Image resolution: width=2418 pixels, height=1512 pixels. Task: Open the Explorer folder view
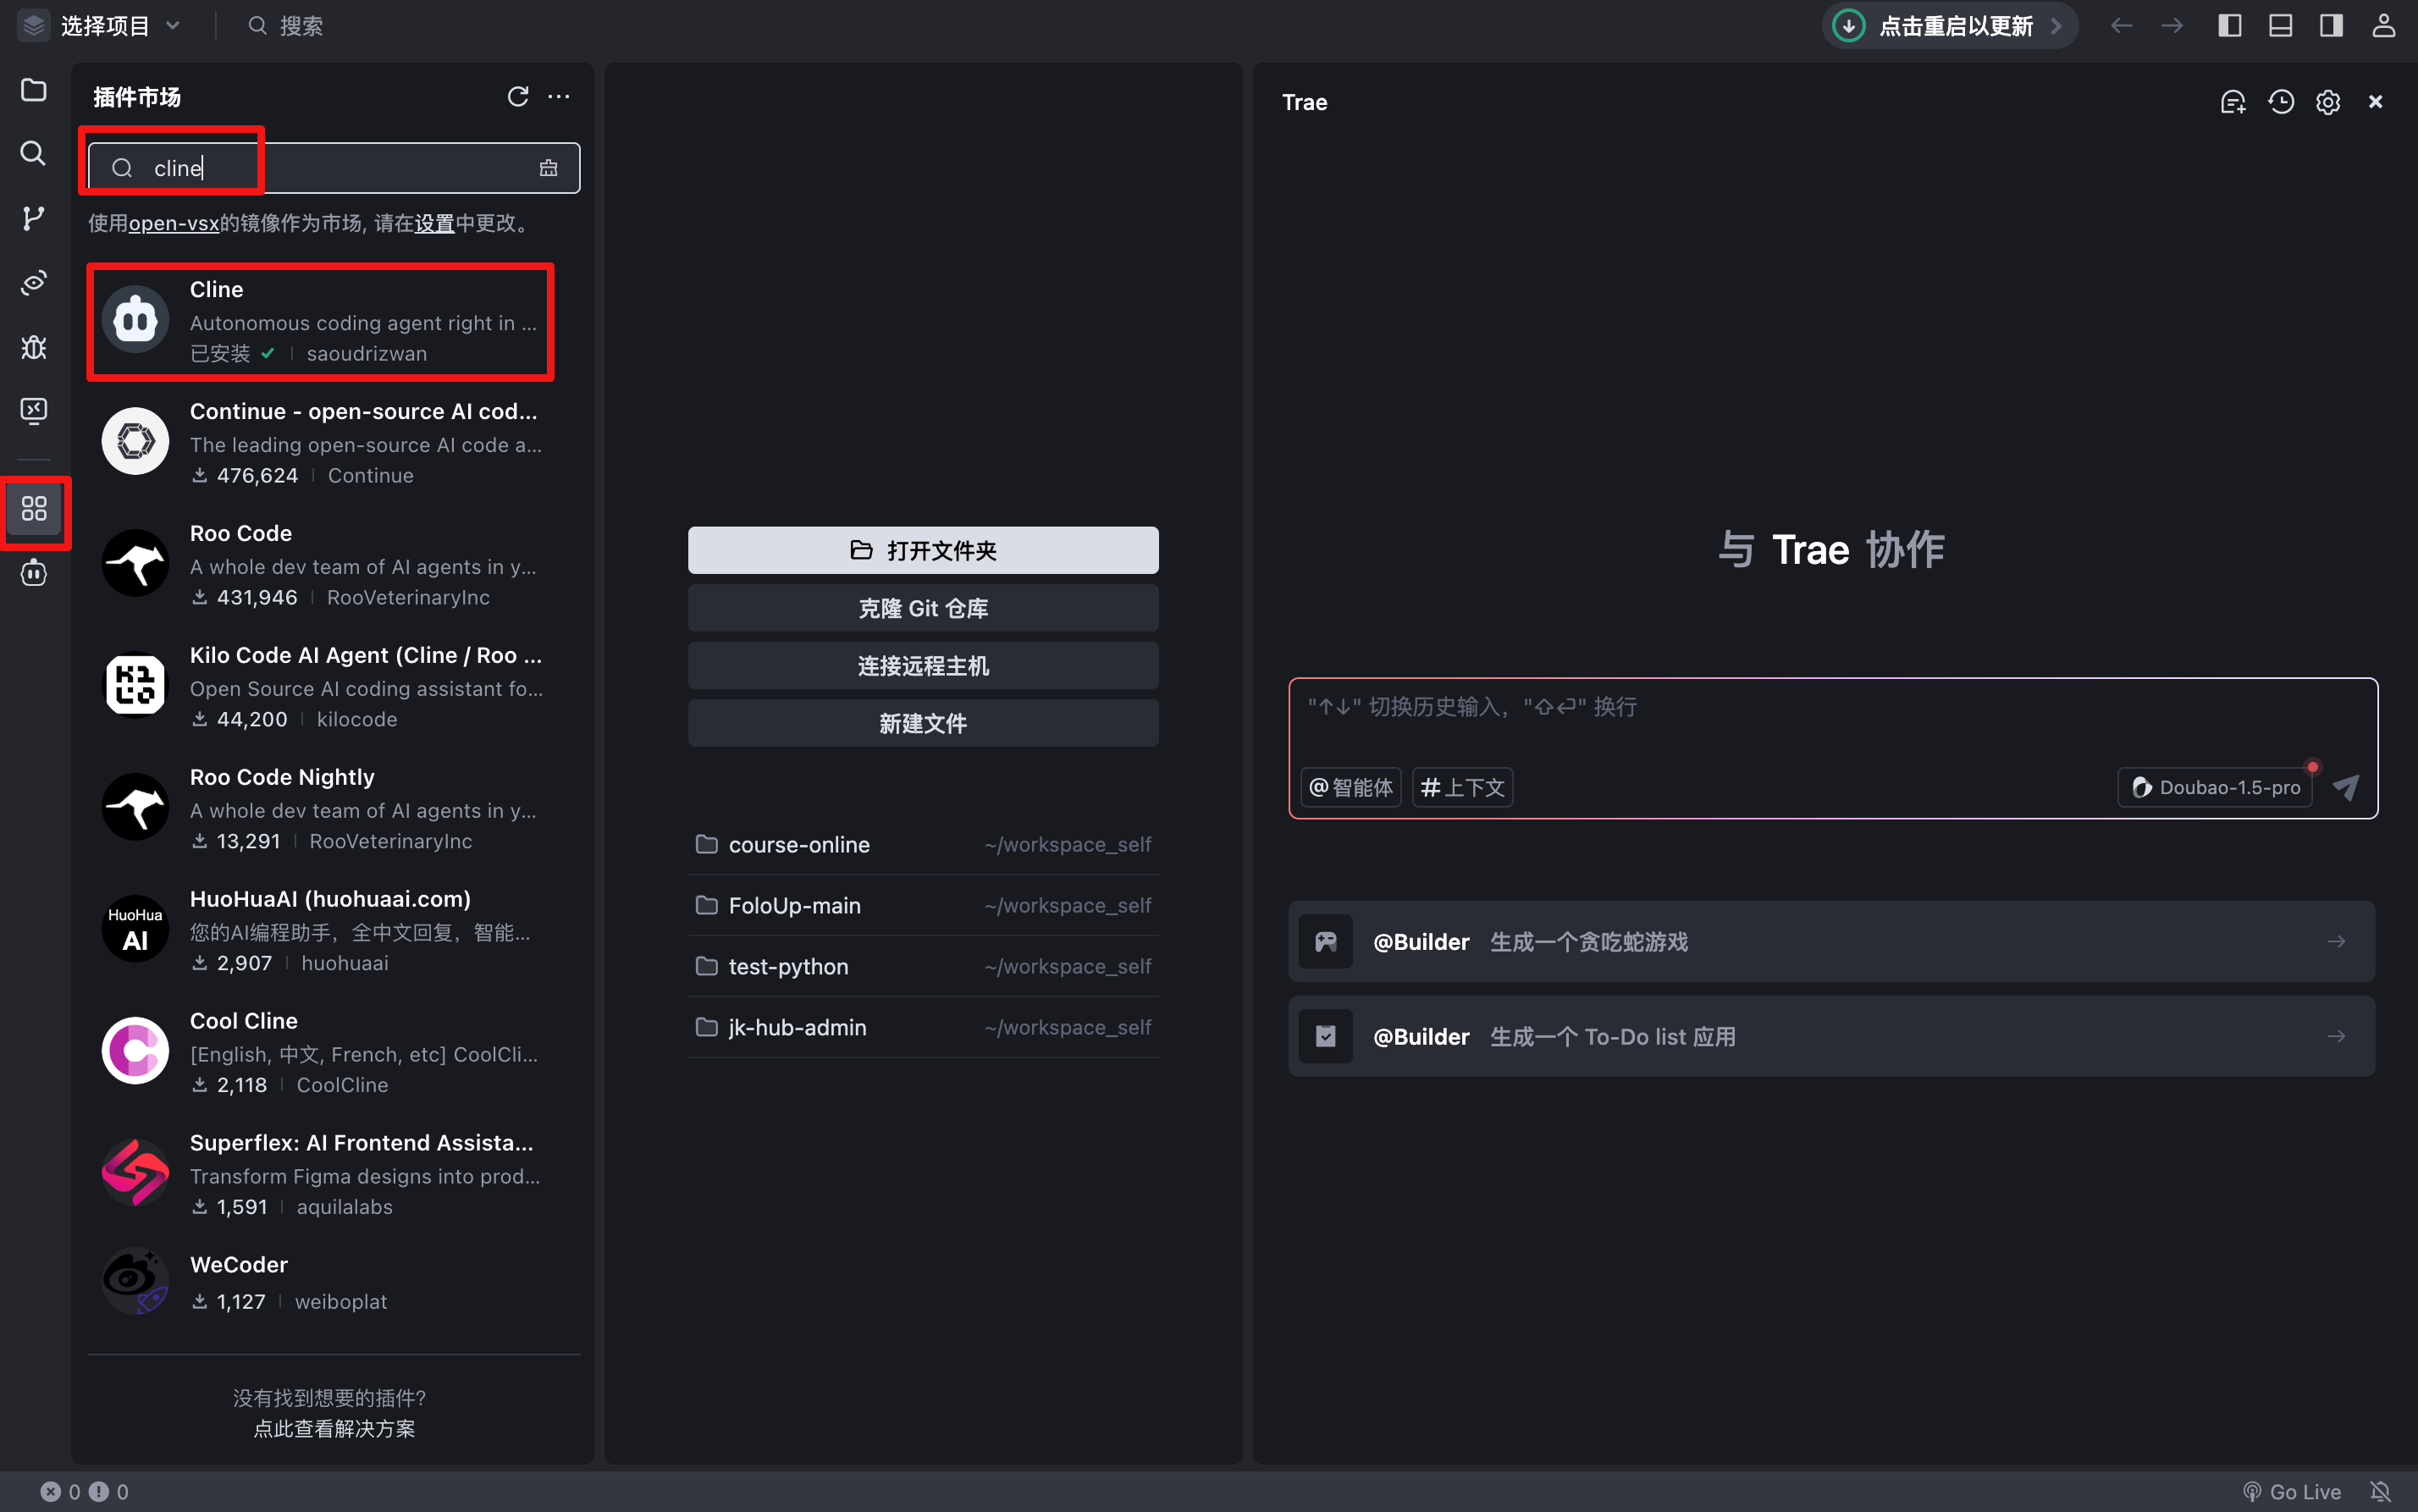tap(33, 90)
